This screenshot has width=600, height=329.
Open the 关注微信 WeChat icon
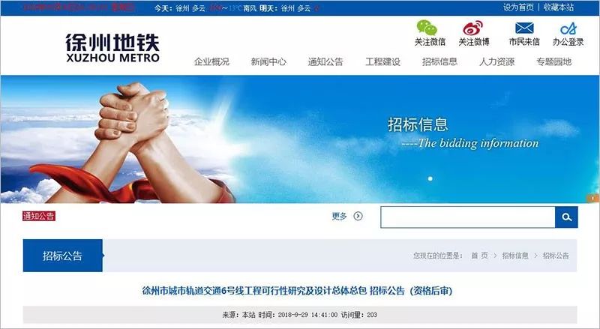[x=427, y=28]
